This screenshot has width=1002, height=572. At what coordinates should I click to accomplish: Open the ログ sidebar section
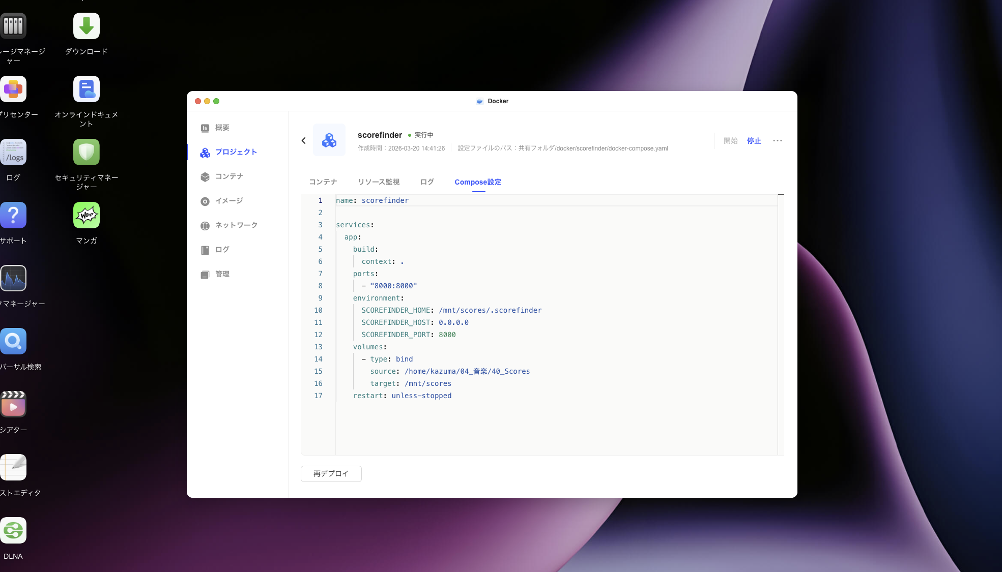point(222,250)
